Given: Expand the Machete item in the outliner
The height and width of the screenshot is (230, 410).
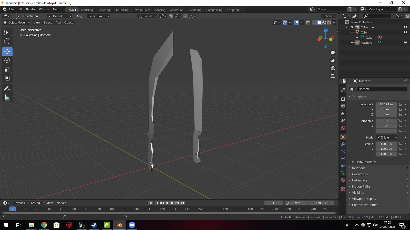Looking at the screenshot, I should pos(352,43).
